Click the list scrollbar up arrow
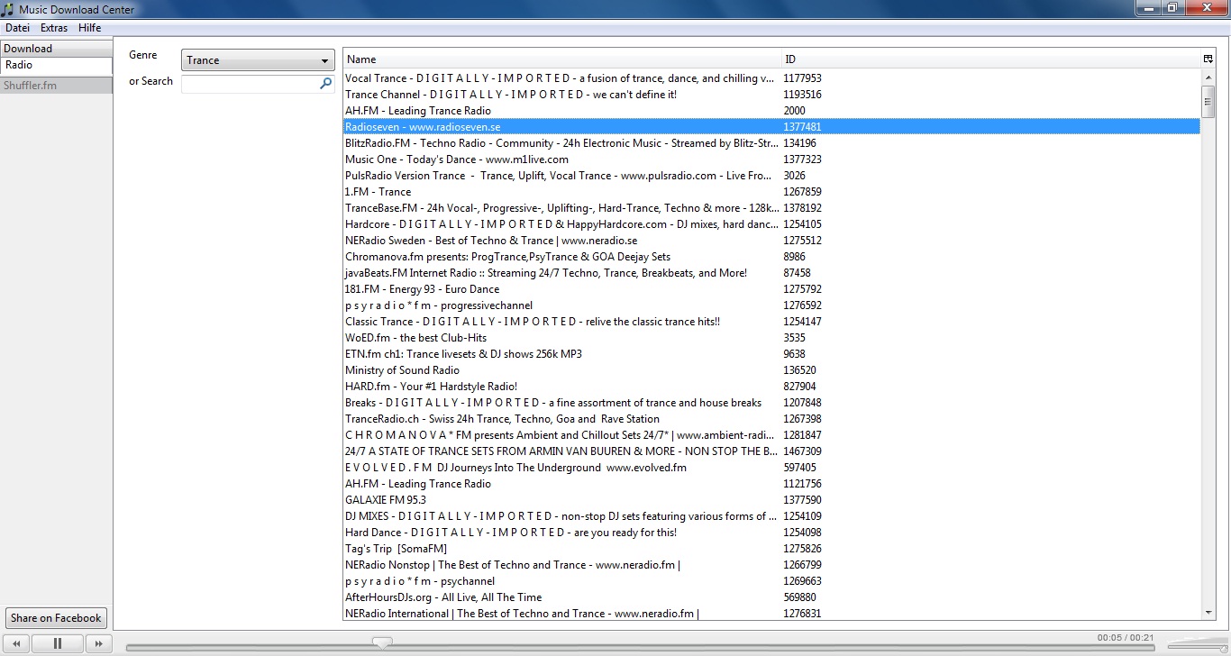The image size is (1231, 656). pyautogui.click(x=1208, y=77)
